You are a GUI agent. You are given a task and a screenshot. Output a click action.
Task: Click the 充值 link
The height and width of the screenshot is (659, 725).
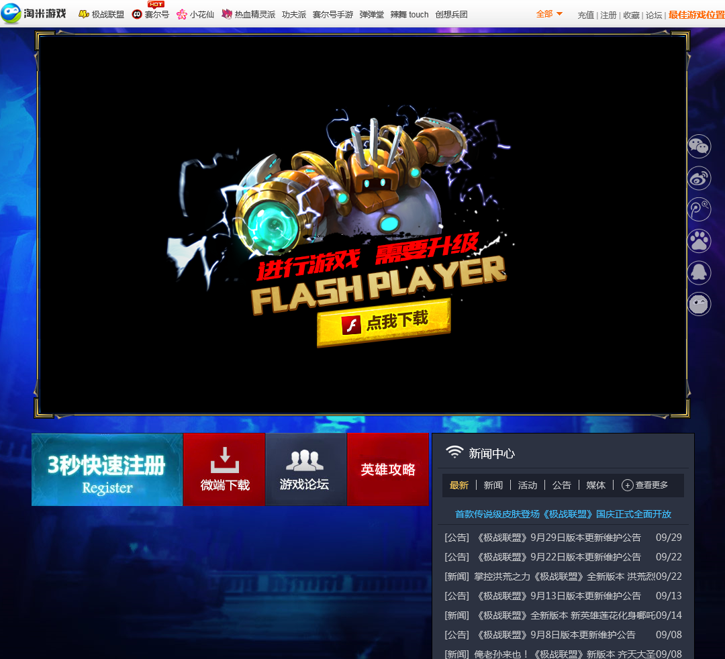click(x=586, y=15)
